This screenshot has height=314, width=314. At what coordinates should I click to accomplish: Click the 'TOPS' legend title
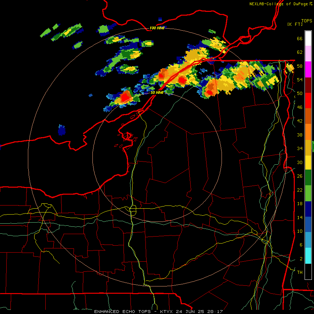307,21
